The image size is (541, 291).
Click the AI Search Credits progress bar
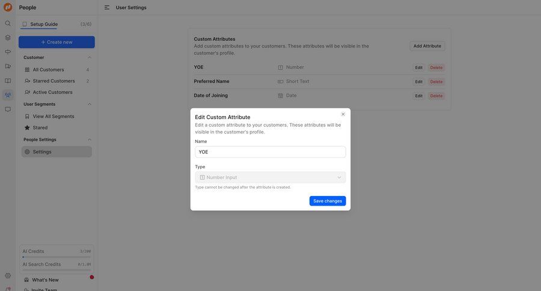pos(57,270)
